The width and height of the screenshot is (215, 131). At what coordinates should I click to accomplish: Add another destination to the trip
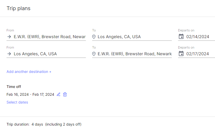[29, 72]
